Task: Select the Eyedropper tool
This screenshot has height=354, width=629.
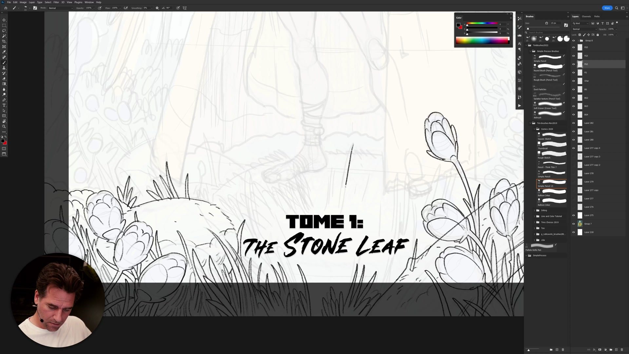Action: pos(4,52)
